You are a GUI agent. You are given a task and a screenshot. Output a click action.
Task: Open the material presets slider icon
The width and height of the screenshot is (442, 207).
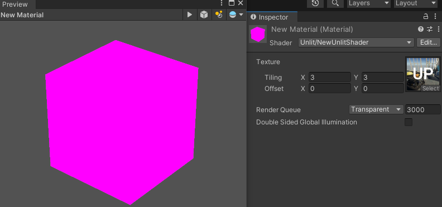(430, 29)
